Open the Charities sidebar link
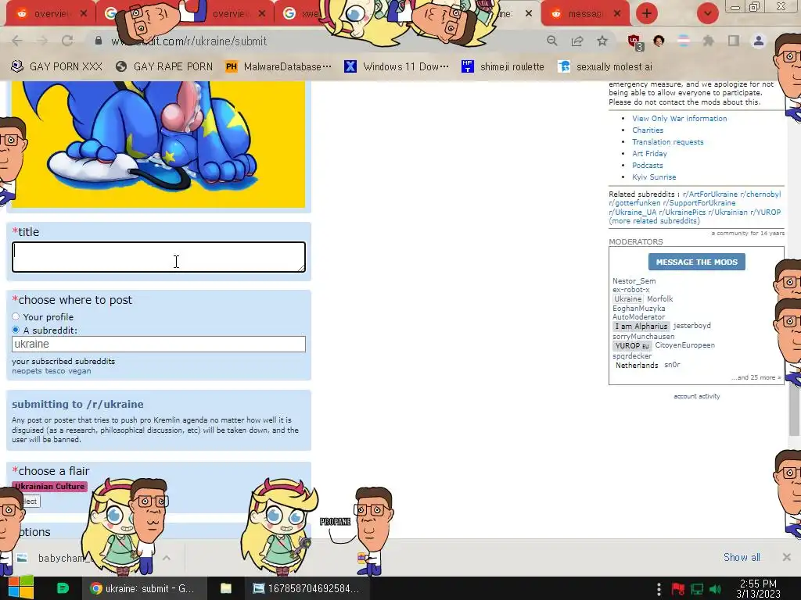 pyautogui.click(x=648, y=130)
